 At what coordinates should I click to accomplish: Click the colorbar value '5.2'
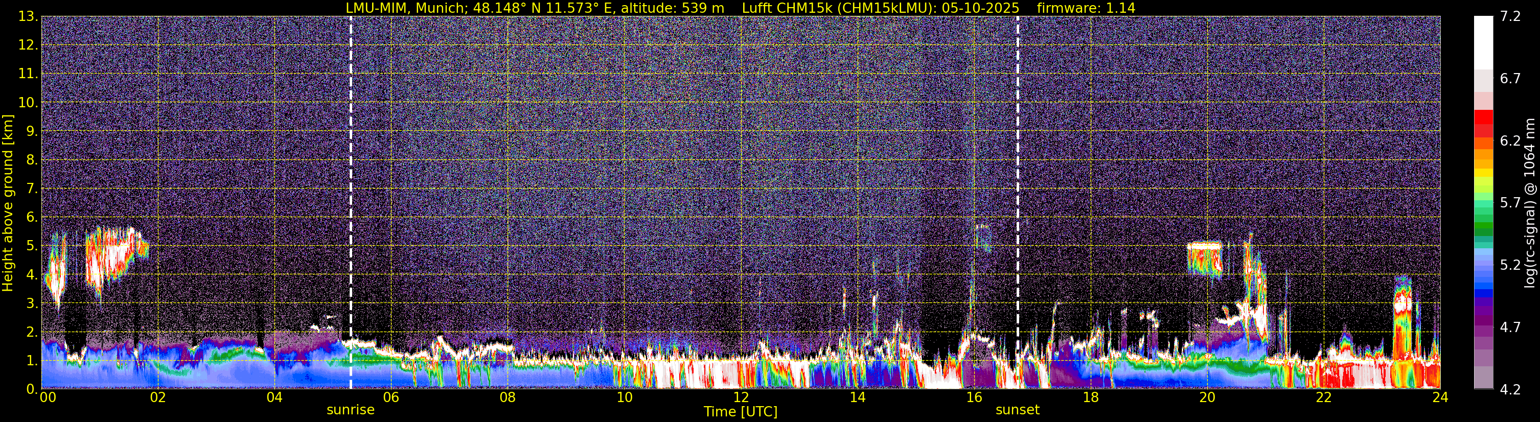point(1510,265)
